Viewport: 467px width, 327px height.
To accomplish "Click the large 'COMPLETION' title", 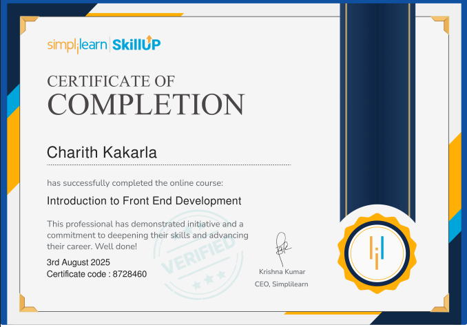I will point(146,104).
